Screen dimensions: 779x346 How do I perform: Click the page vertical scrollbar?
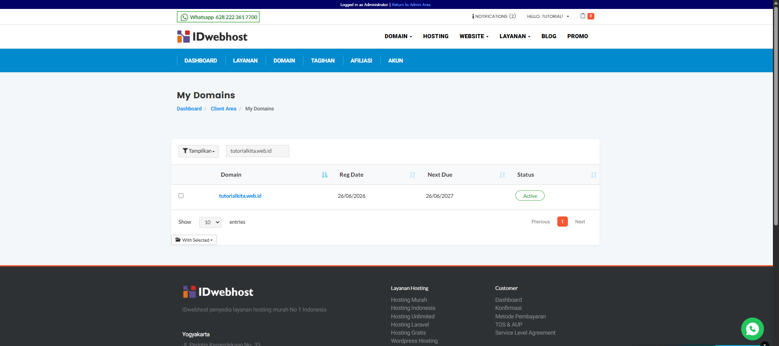pyautogui.click(x=776, y=116)
